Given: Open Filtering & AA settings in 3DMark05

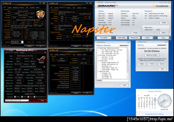Looking at the screenshot, I should pyautogui.click(x=135, y=38).
